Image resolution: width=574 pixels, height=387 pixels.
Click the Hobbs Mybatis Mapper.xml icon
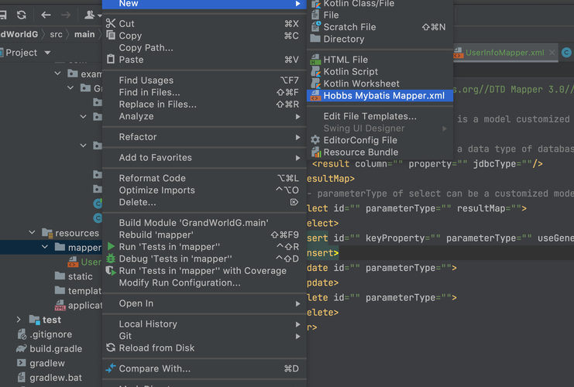point(315,95)
